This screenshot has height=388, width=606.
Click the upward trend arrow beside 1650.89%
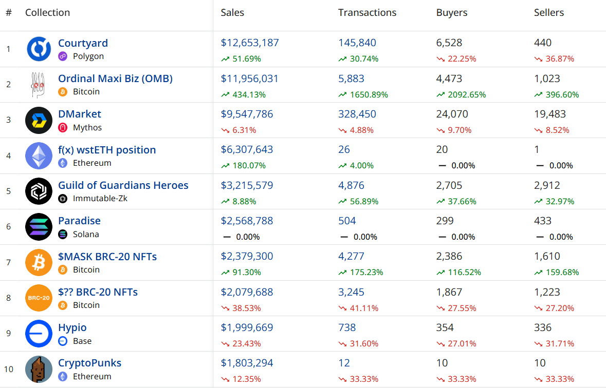(342, 94)
